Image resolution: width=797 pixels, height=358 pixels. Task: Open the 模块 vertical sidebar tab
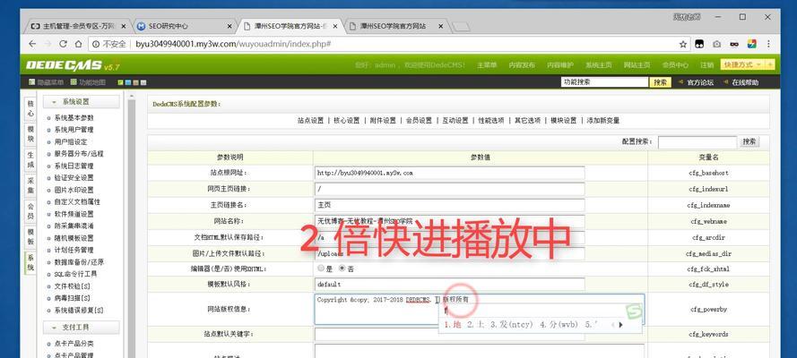[30, 133]
